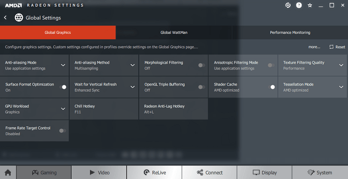
Task: Expand the Anti-aliasing Mode dropdown
Action: tap(63, 65)
